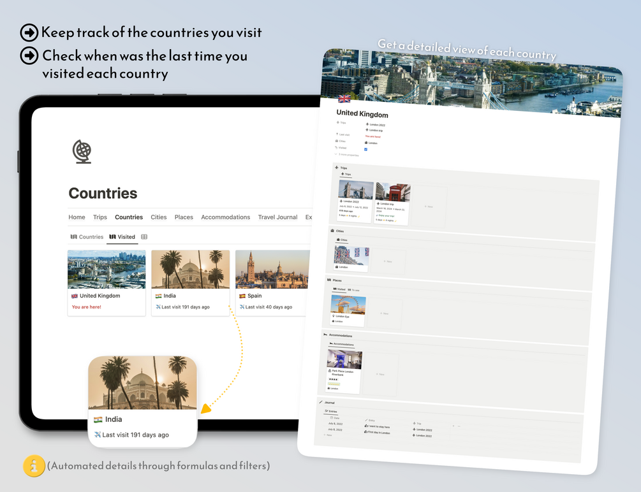Open the India card photo in the gallery
The height and width of the screenshot is (492, 641).
(x=191, y=270)
